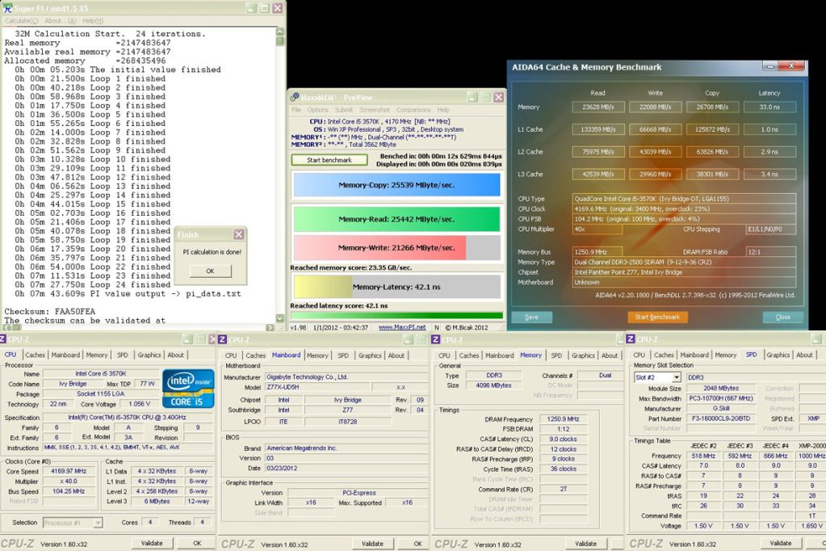The width and height of the screenshot is (826, 551).
Task: Click Validate in first CPU-Z window
Action: coord(152,543)
